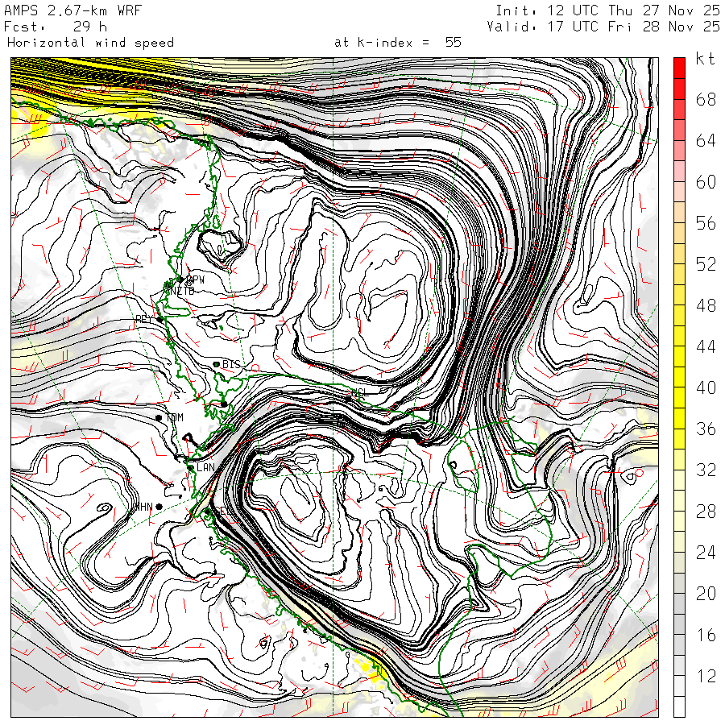725x725 pixels.
Task: Click the unlabeled black station dot south of BIS
Action: (224, 404)
